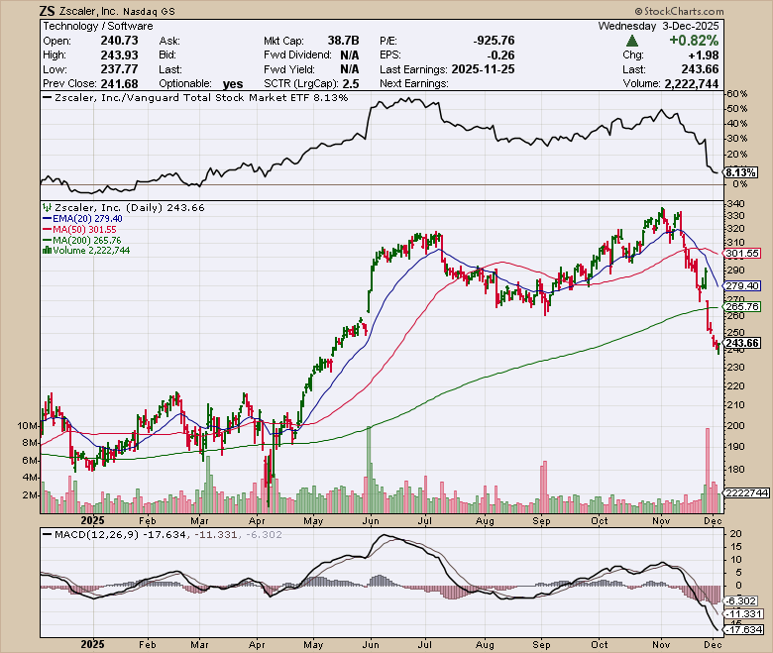Click the 279.40 EMA(20) price axis tag
Viewport: 773px width, 653px height.
(742, 285)
